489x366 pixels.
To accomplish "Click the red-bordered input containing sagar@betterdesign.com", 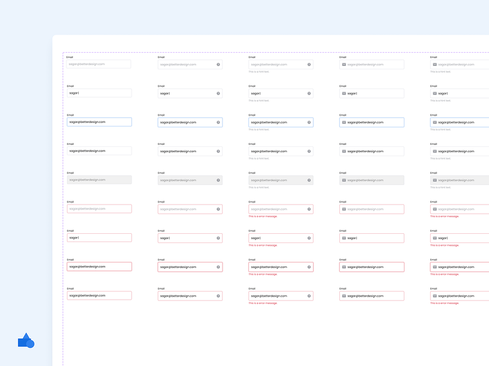I will pos(99,266).
